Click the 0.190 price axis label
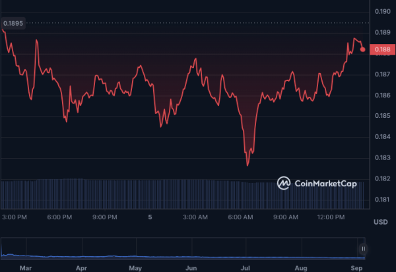Image resolution: width=396 pixels, height=272 pixels. 381,12
